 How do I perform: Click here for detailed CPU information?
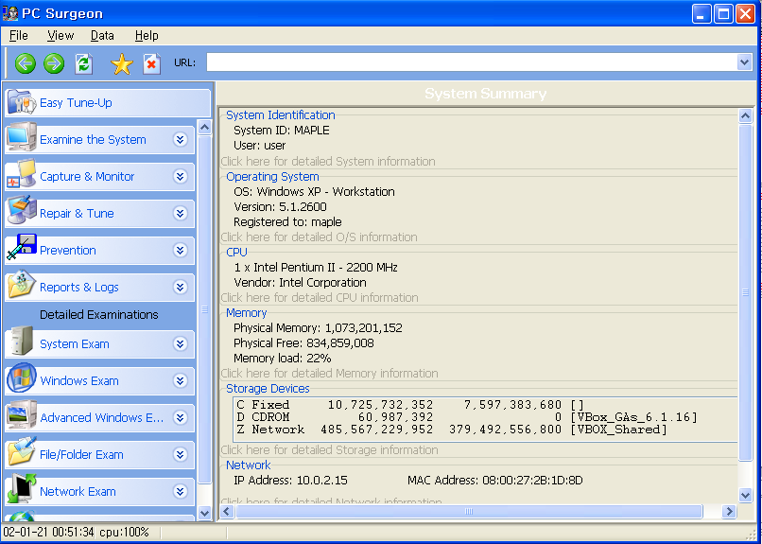tap(320, 297)
